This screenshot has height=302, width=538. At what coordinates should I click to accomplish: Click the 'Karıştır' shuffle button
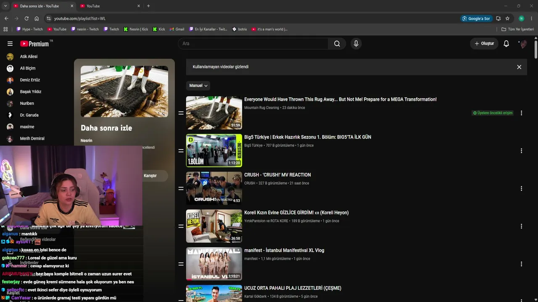[x=150, y=176]
